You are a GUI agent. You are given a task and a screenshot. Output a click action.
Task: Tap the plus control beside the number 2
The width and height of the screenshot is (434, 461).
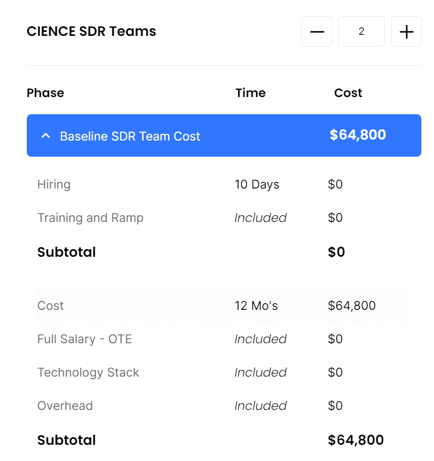(406, 31)
